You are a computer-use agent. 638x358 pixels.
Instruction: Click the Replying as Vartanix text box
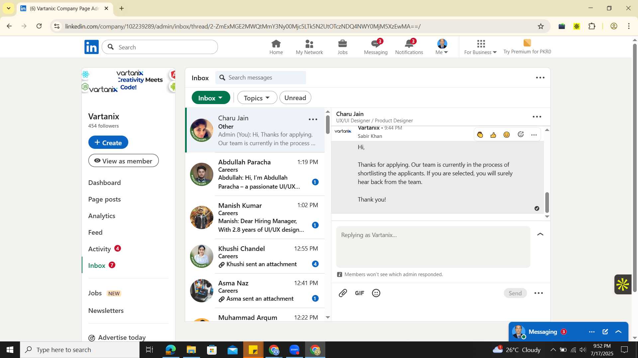[x=433, y=247]
